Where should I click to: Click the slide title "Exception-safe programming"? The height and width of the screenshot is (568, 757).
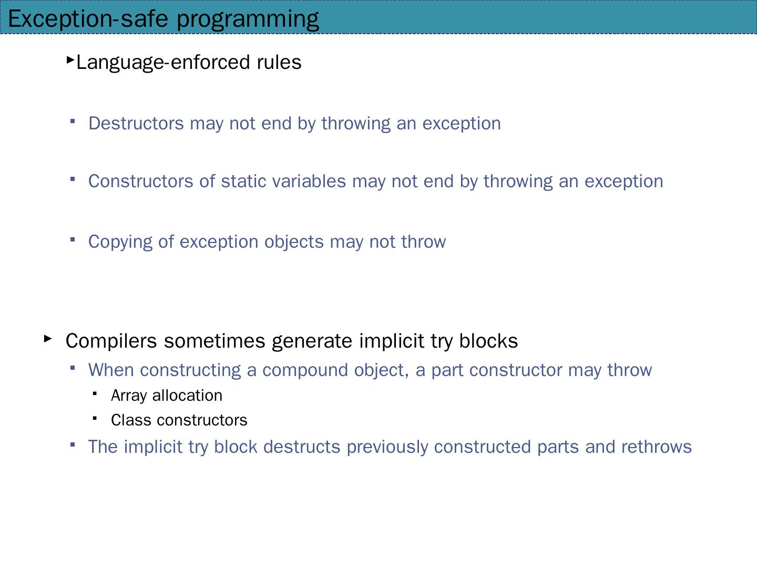[x=163, y=19]
